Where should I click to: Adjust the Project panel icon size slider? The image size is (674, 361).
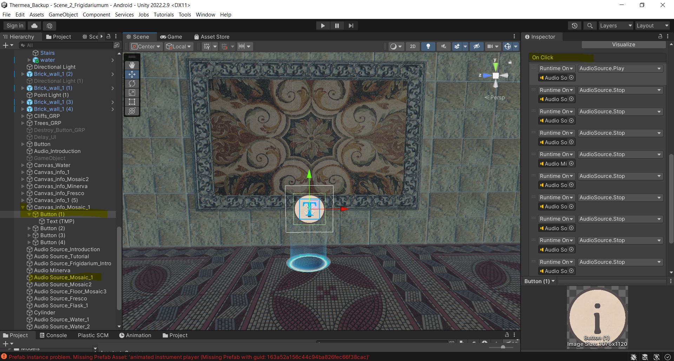[503, 347]
